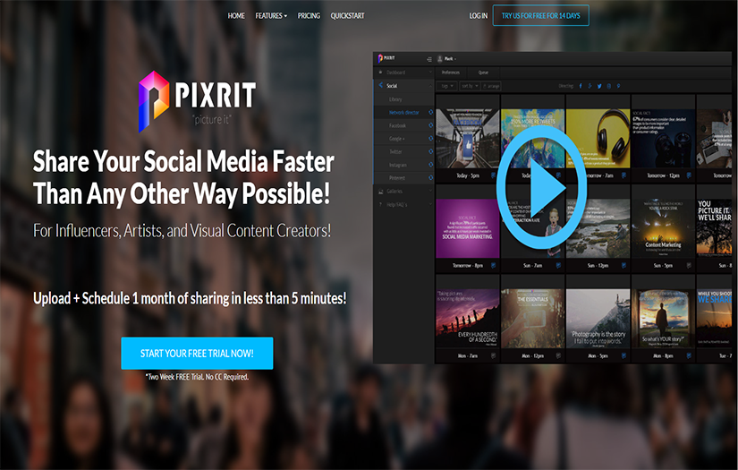Go to the PRICING page
The width and height of the screenshot is (738, 470).
tap(309, 15)
